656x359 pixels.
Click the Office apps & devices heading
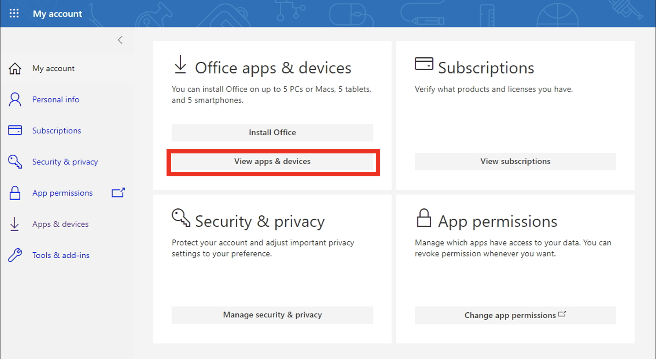pos(273,68)
